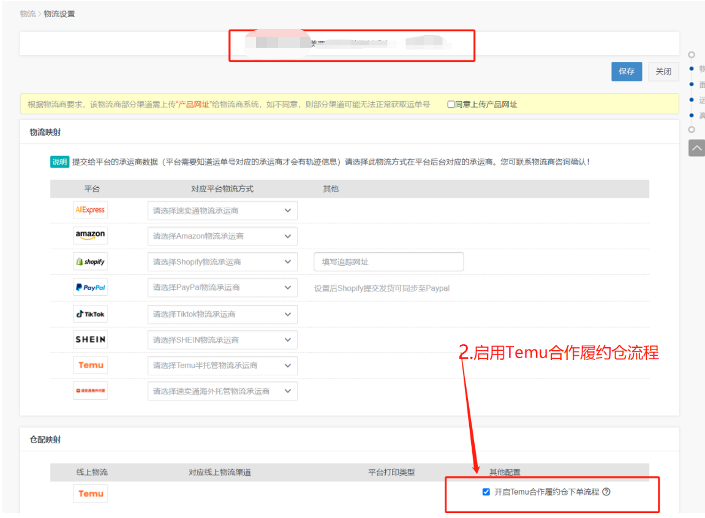This screenshot has height=518, width=705.
Task: Click the scroll-to-top arrow button
Action: click(697, 148)
